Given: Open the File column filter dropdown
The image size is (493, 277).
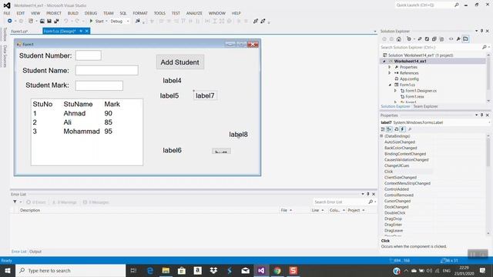Looking at the screenshot, I should click(291, 210).
